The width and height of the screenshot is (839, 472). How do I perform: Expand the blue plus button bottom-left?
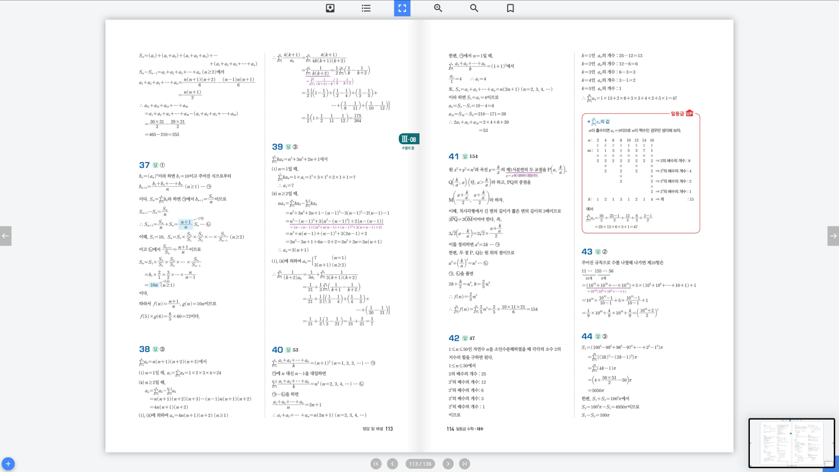pyautogui.click(x=8, y=464)
